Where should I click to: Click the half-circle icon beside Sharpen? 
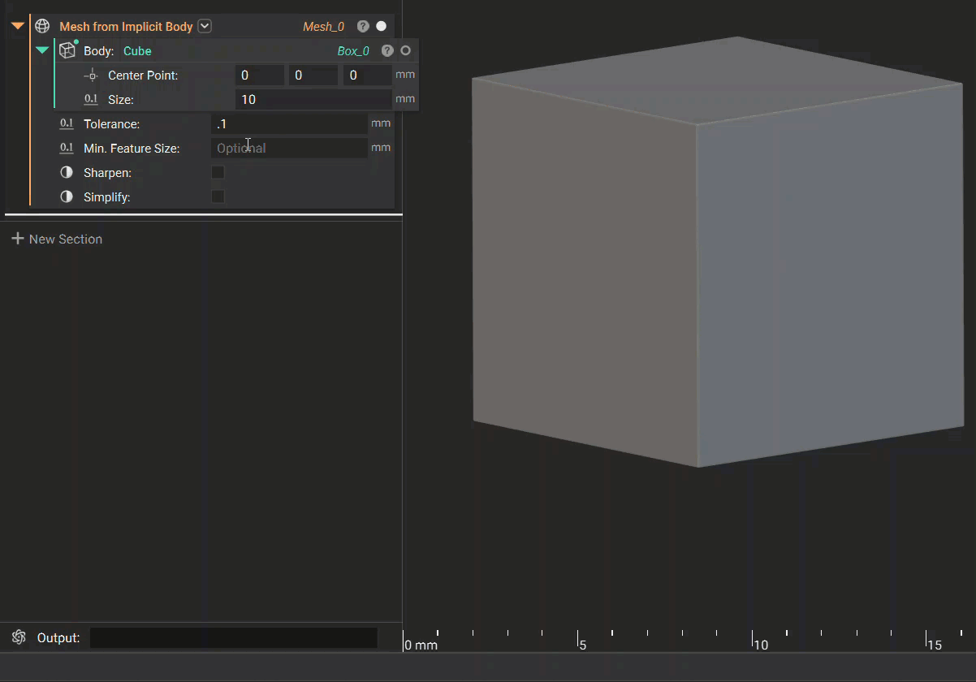point(67,173)
